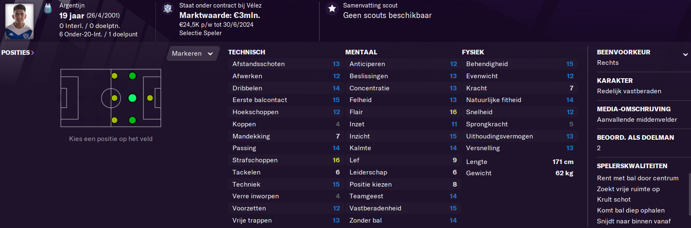Click the Argentina national team badge icon
The height and width of the screenshot is (228, 691).
click(48, 8)
